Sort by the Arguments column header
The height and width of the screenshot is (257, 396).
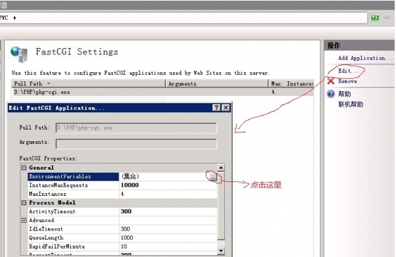(216, 83)
